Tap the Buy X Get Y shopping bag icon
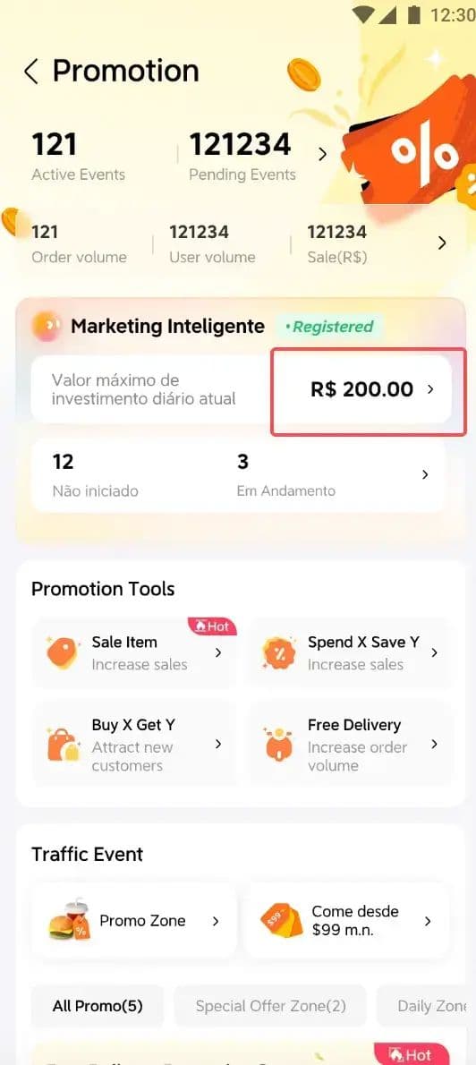 tap(64, 745)
